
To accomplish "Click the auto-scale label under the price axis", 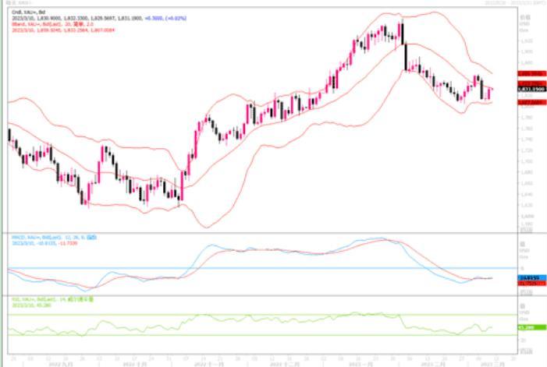I will (527, 230).
